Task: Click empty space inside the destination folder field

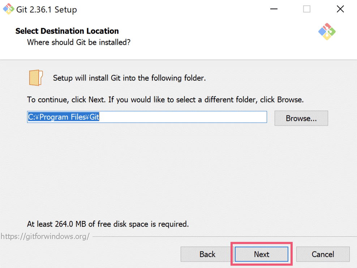Action: pos(182,117)
